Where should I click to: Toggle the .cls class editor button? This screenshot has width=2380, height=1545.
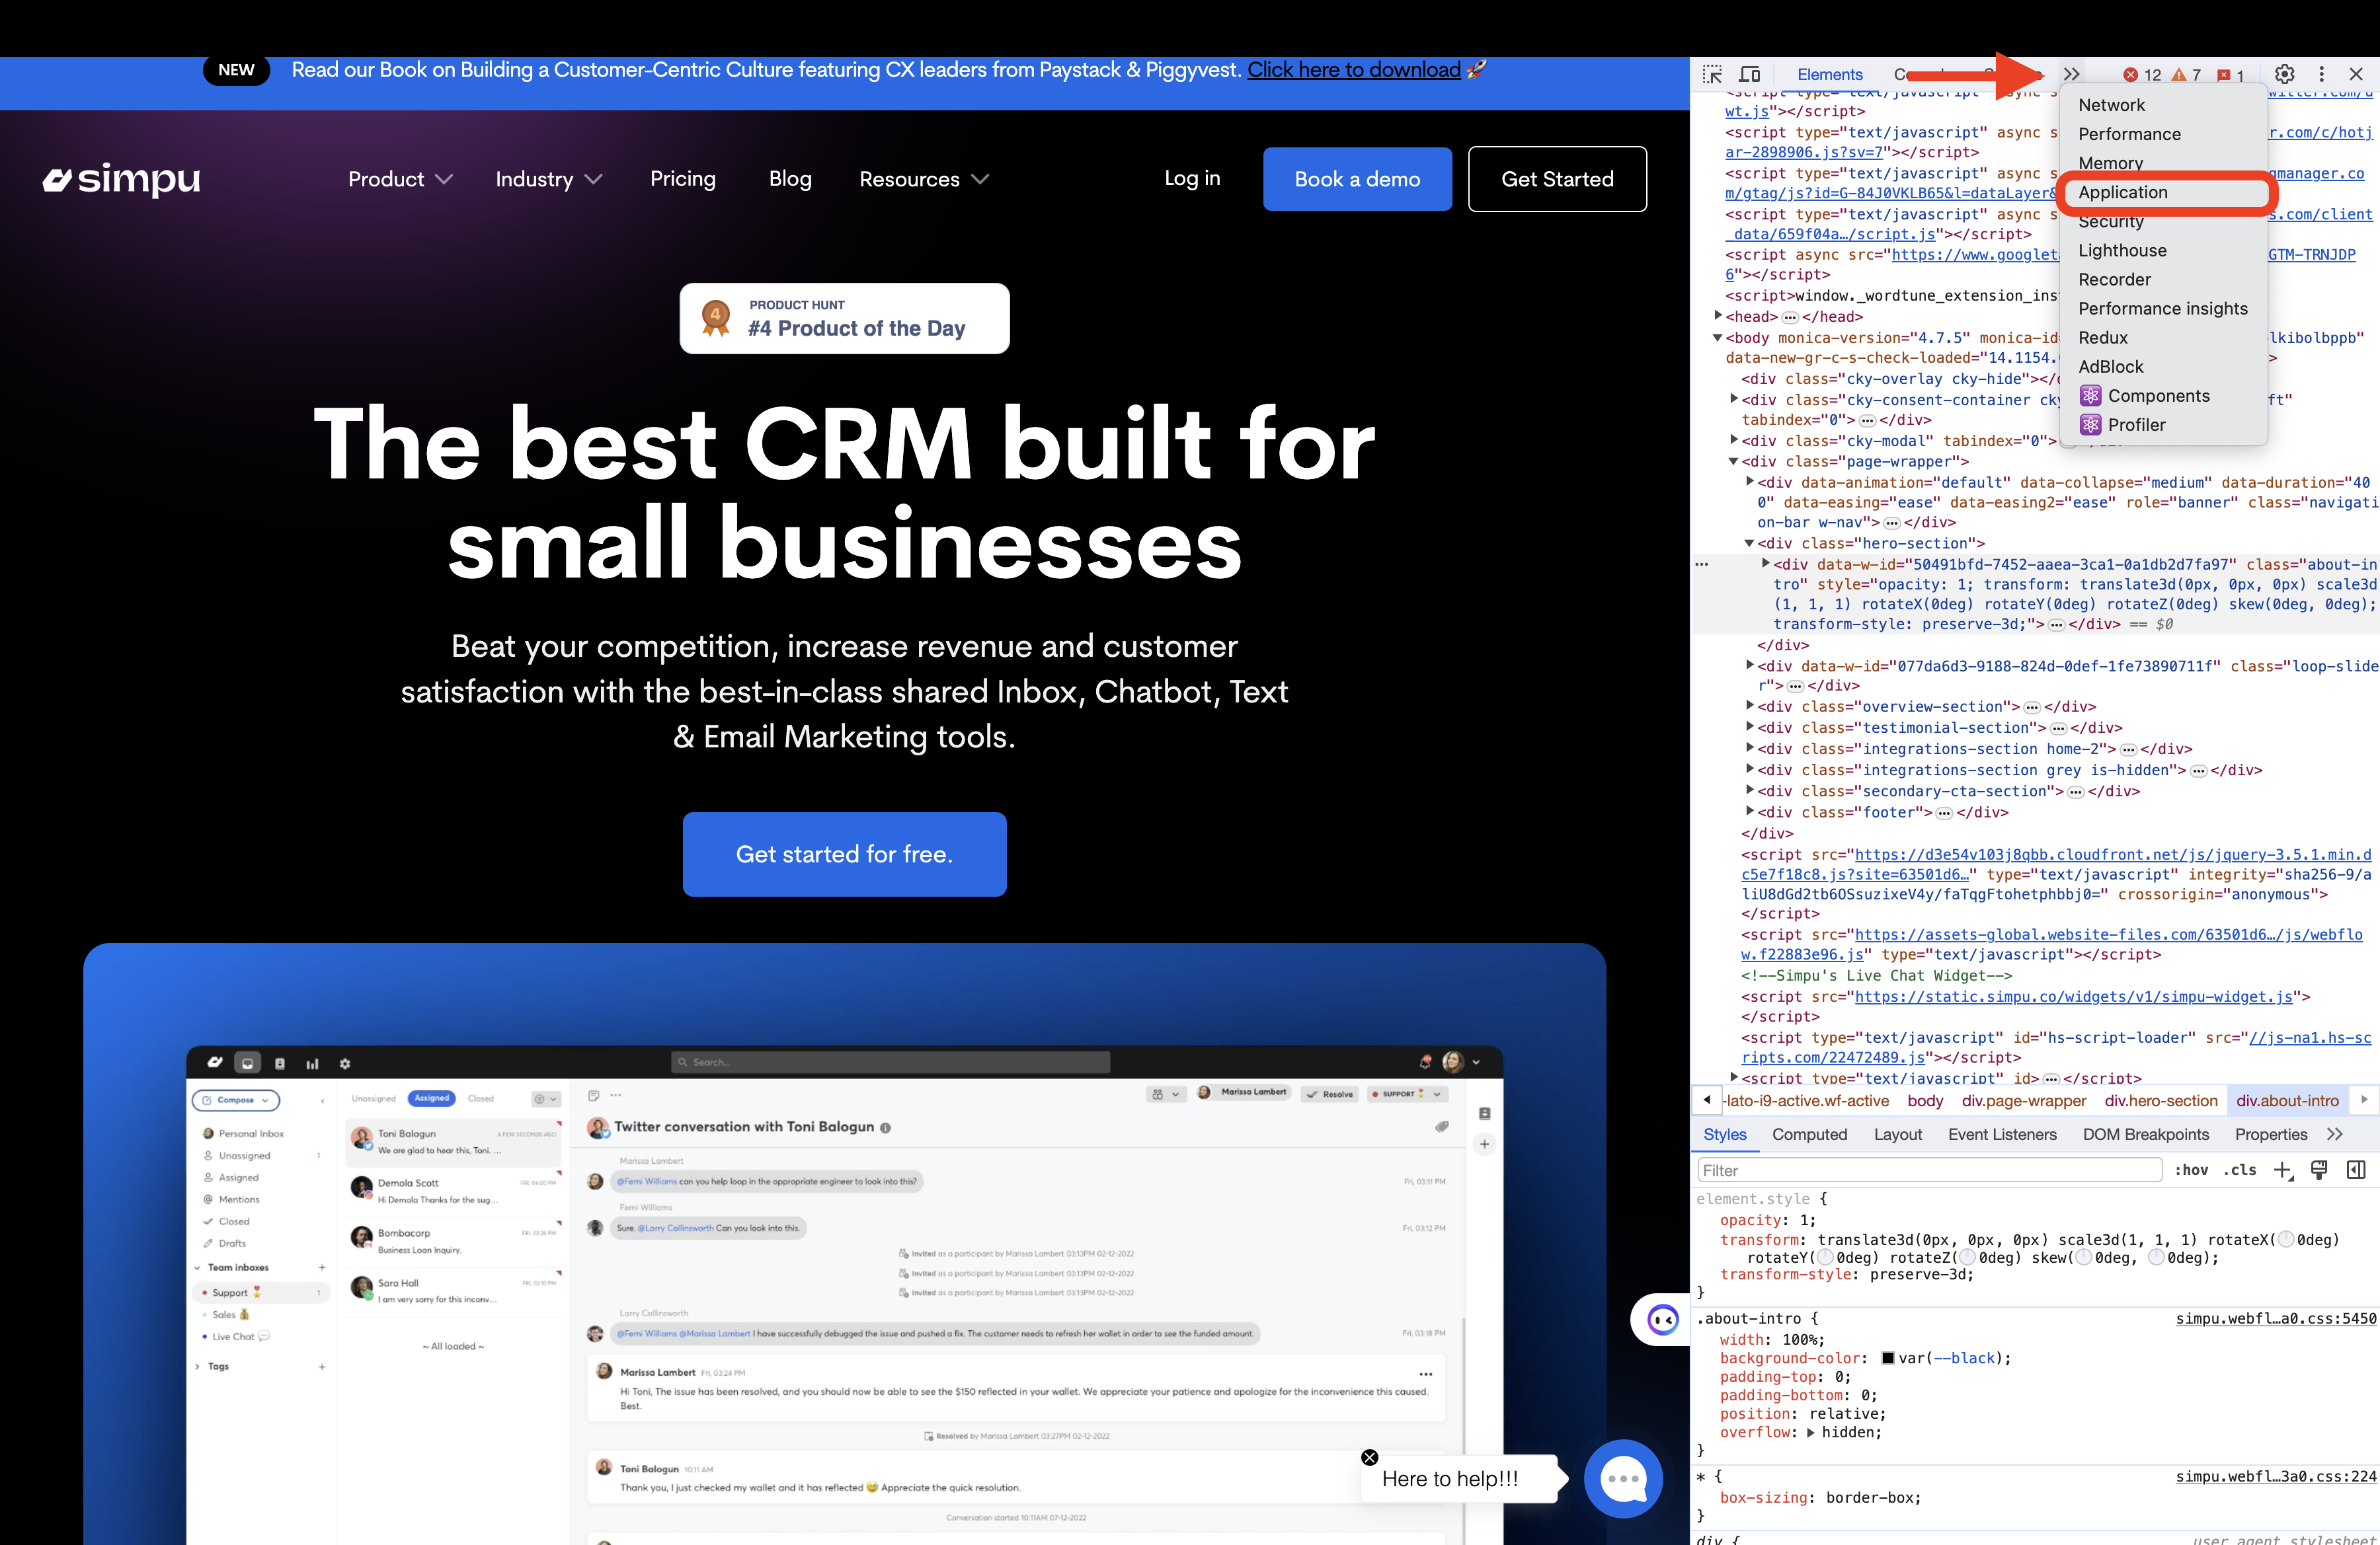tap(2240, 1170)
